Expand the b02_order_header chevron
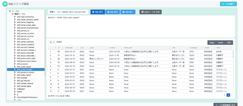Viewport: 243px width, 106px height. tap(15, 69)
